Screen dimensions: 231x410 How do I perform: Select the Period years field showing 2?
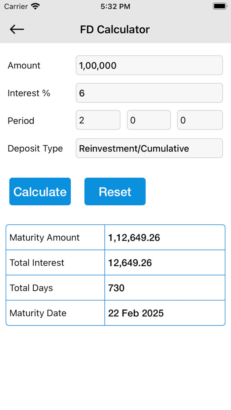point(98,120)
